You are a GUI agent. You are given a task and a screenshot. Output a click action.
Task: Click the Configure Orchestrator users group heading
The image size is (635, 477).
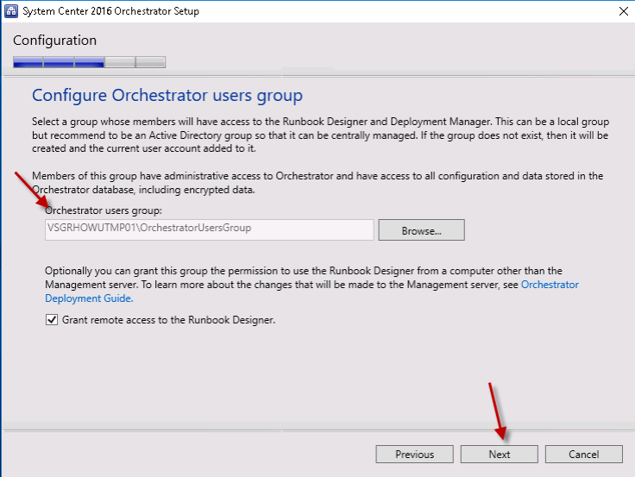[167, 95]
